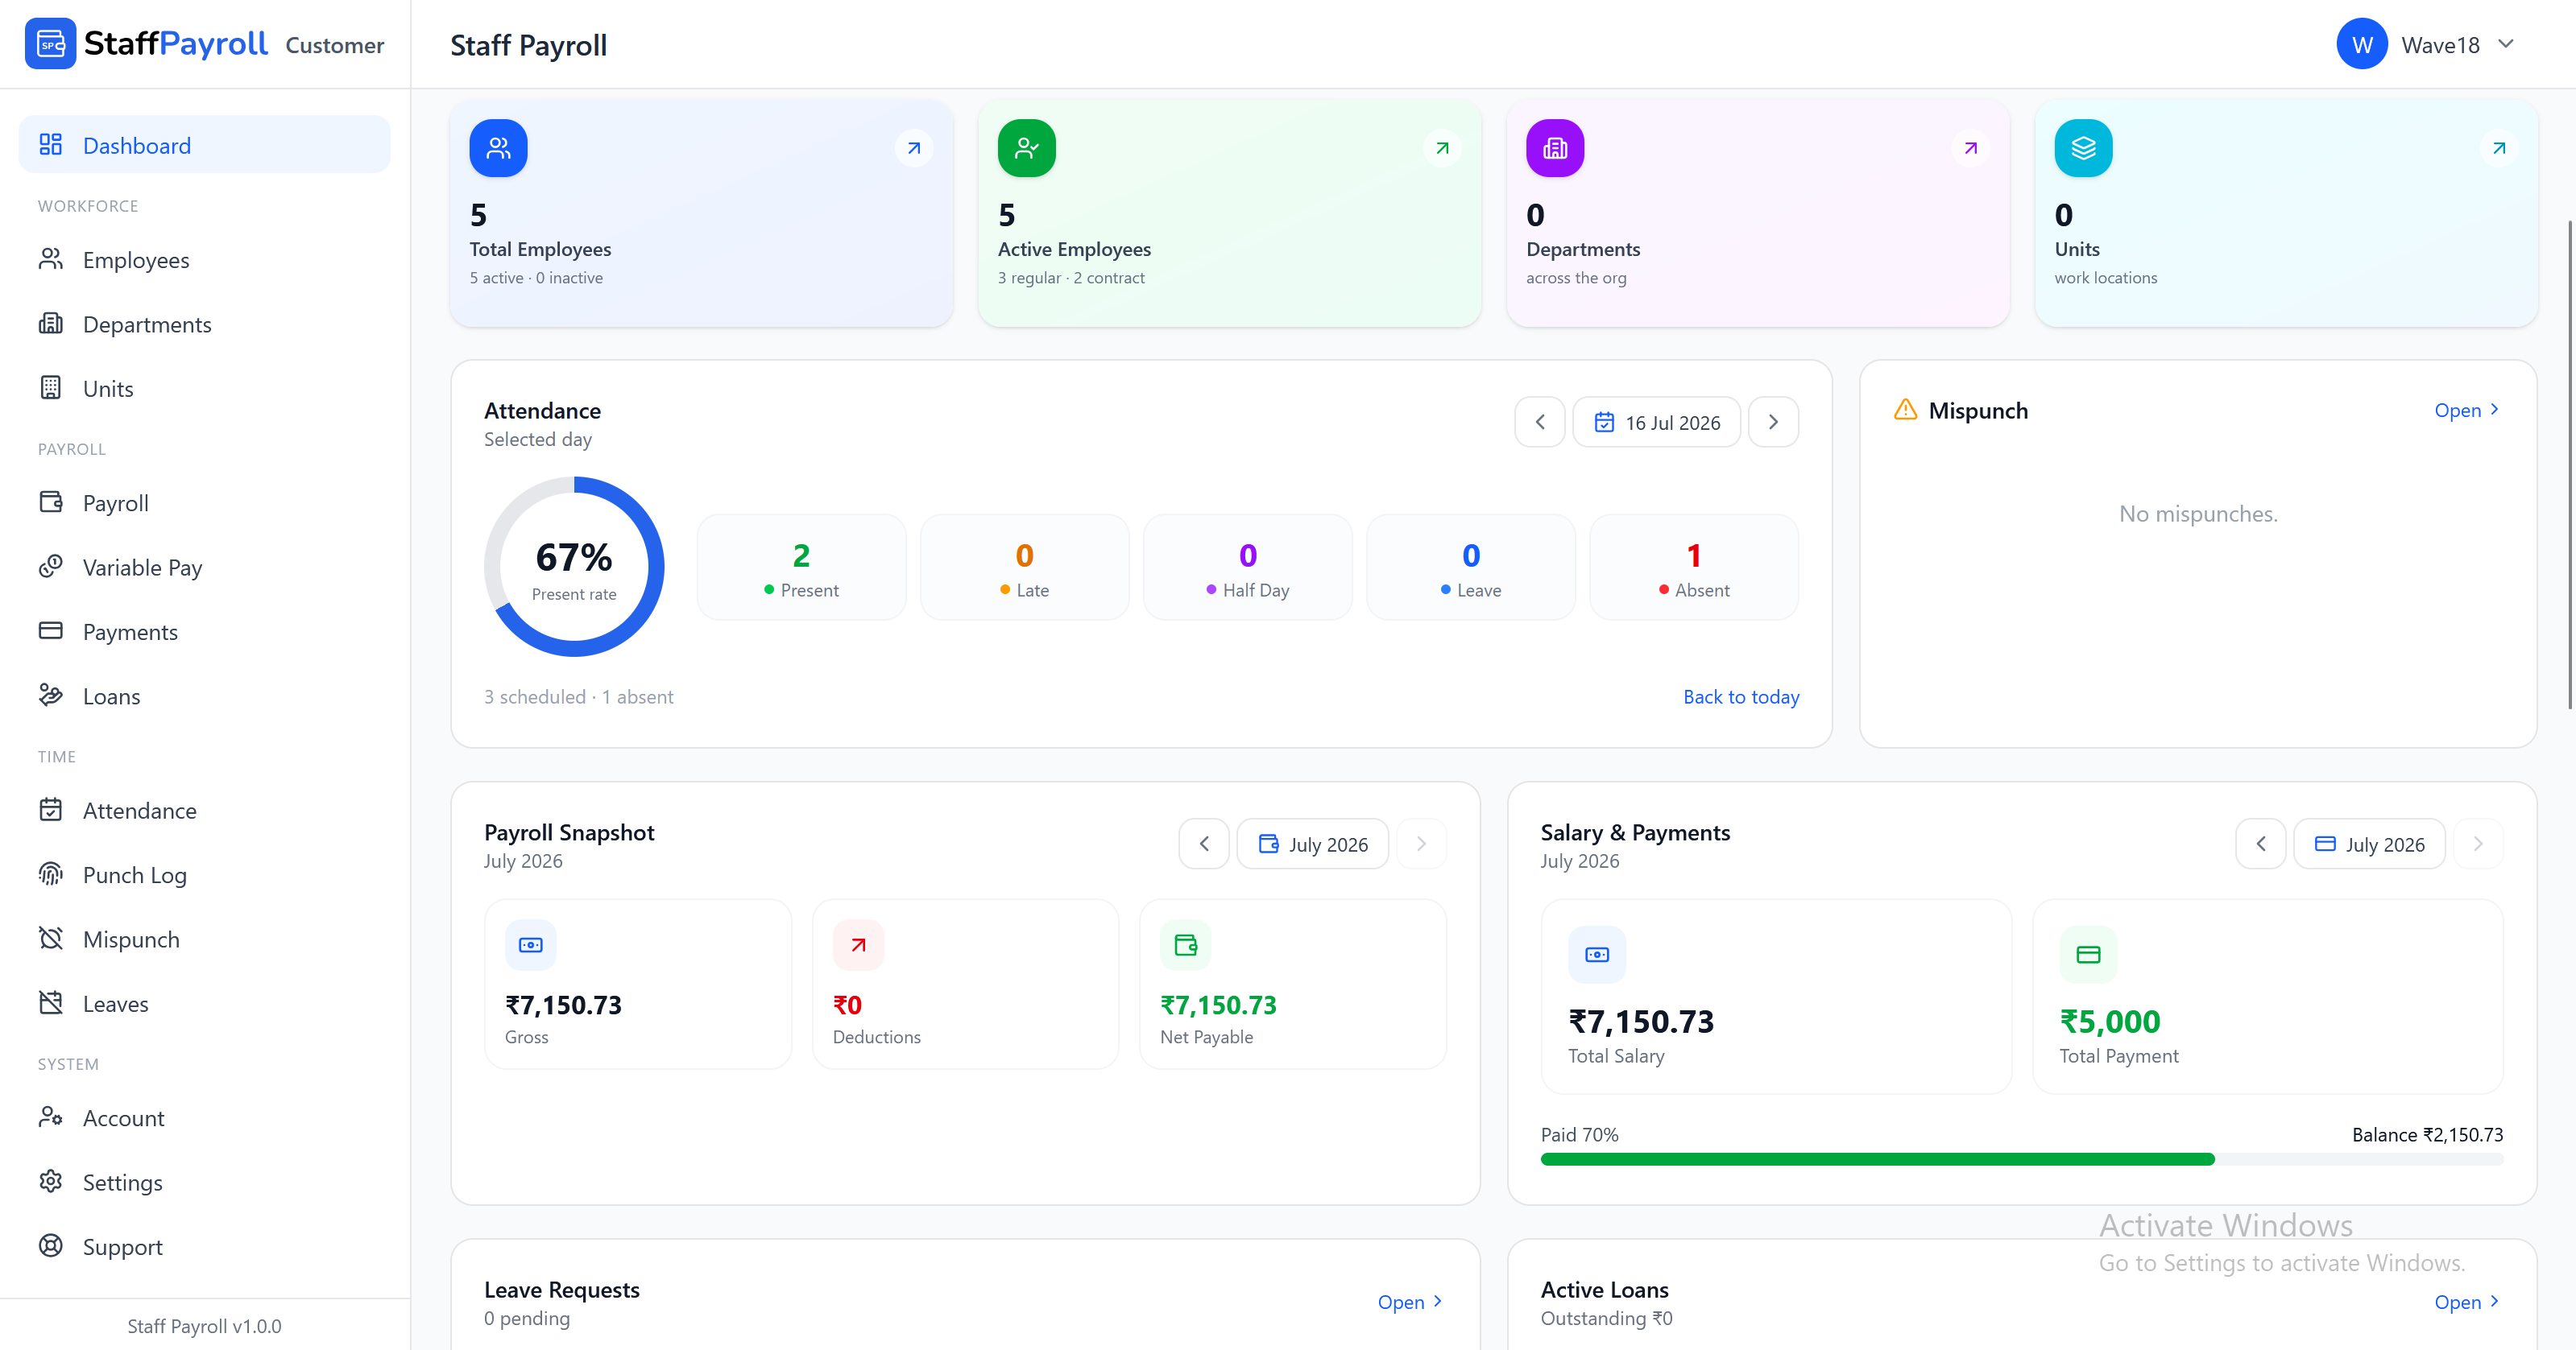
Task: Open the Active Loans list
Action: (x=2467, y=1301)
